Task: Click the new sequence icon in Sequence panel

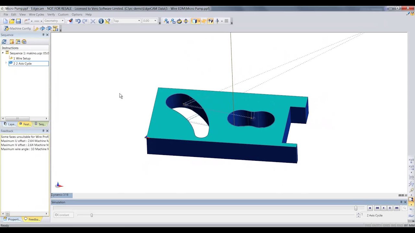Action: pyautogui.click(x=12, y=42)
